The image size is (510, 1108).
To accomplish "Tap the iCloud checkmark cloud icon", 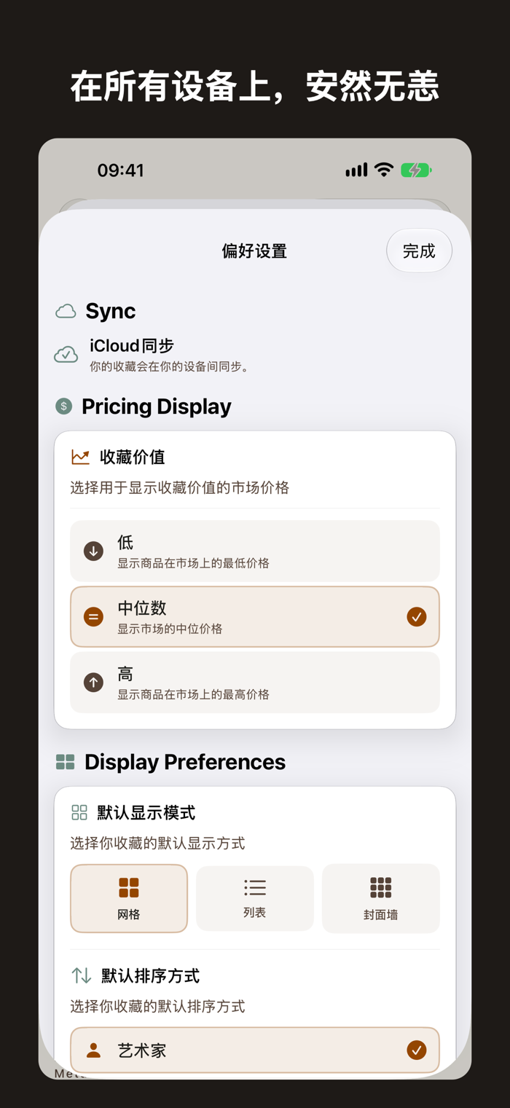I will [x=66, y=355].
